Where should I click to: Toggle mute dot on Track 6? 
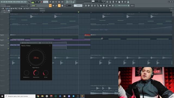[x=8, y=38]
